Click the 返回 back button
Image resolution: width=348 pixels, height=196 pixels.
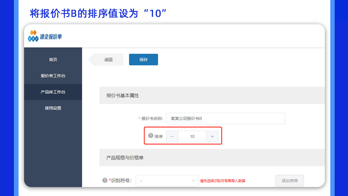tap(106, 60)
